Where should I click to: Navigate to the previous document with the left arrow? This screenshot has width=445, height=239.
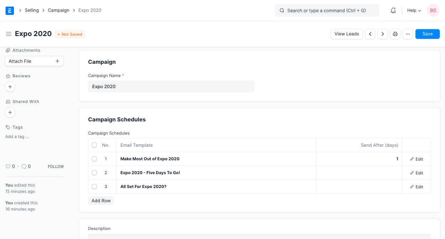pos(370,34)
